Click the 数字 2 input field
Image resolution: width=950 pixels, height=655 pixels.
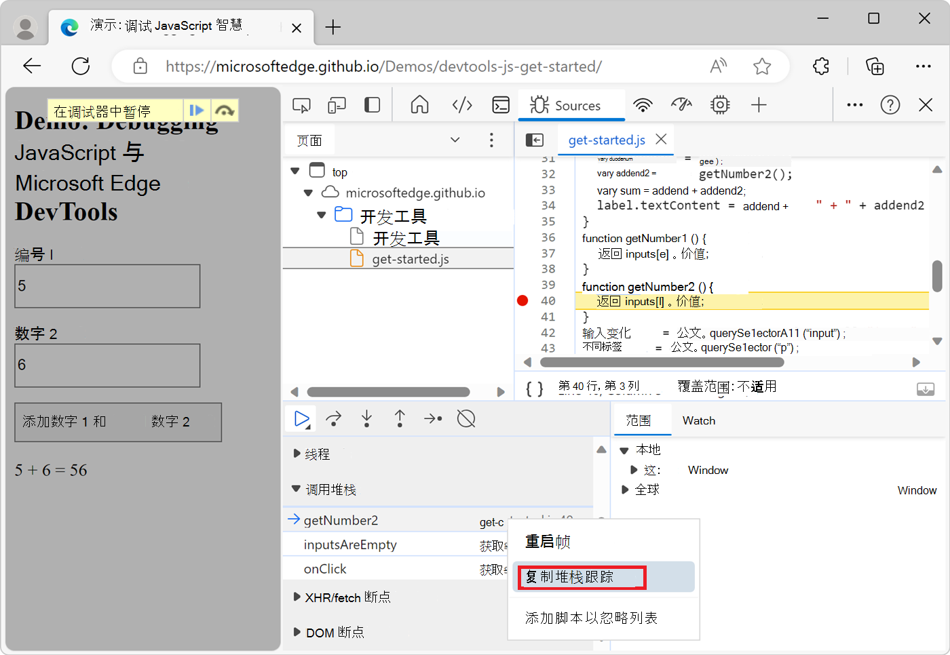pos(107,365)
